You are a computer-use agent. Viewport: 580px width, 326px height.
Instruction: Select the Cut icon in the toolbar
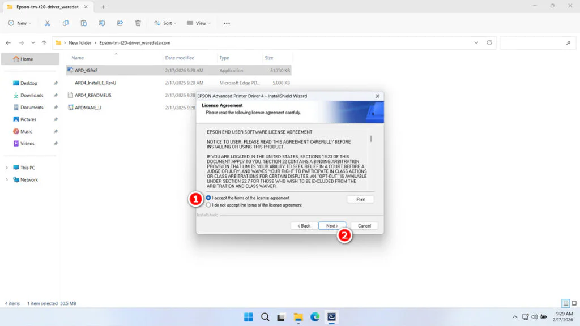[x=48, y=23]
